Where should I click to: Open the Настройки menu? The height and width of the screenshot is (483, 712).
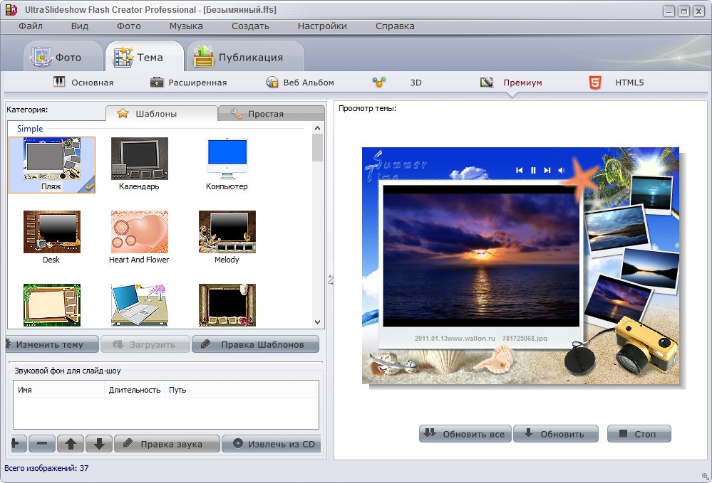pyautogui.click(x=322, y=26)
